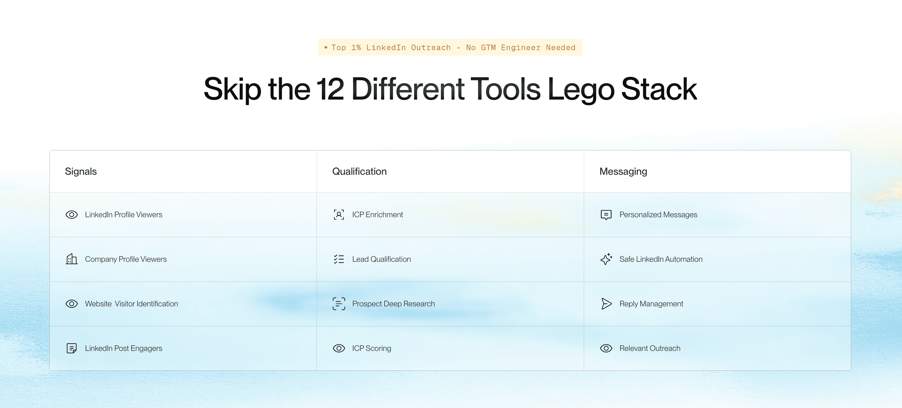
Task: Click the building icon for Company Profile Viewers
Action: [x=71, y=259]
